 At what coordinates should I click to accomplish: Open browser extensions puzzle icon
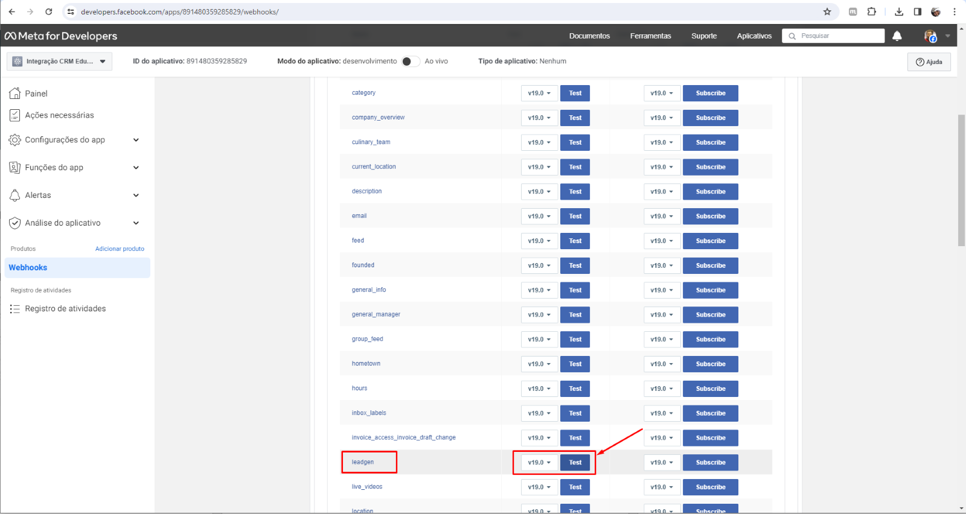click(x=872, y=11)
